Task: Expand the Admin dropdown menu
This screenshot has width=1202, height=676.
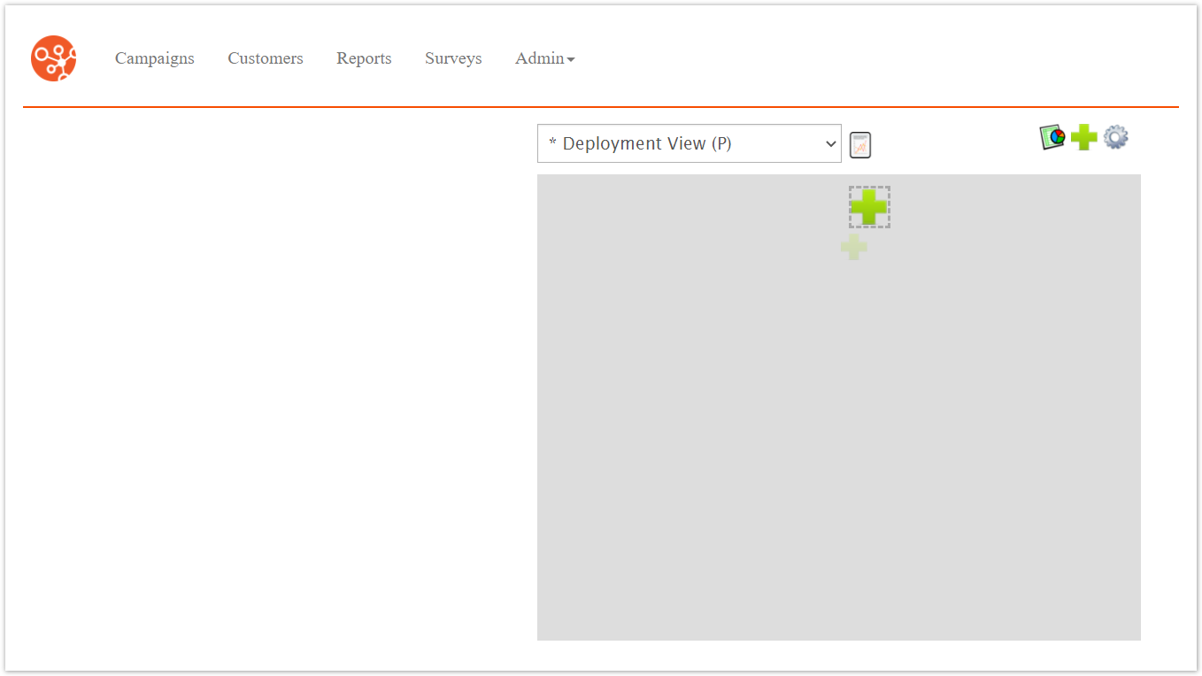Action: [543, 58]
